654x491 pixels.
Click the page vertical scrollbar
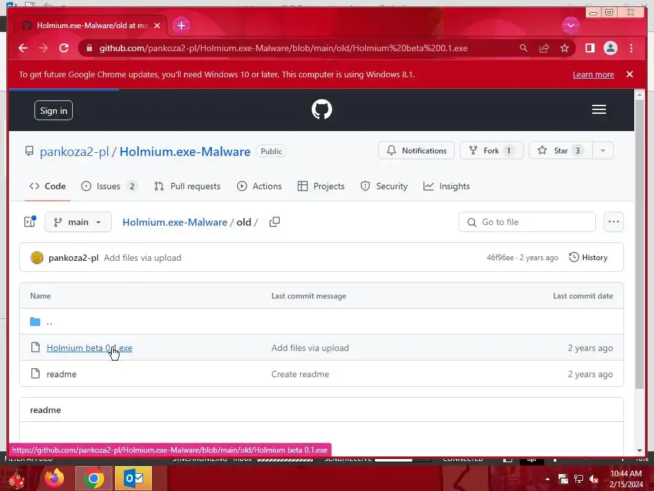pos(639,242)
